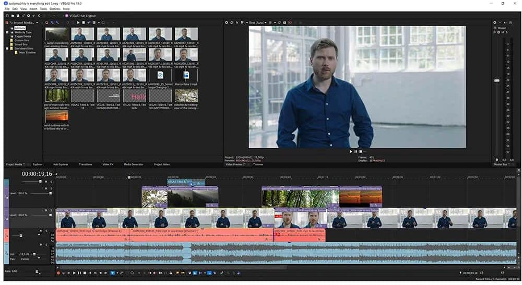Adjust the second video track Level slider

tap(51, 193)
